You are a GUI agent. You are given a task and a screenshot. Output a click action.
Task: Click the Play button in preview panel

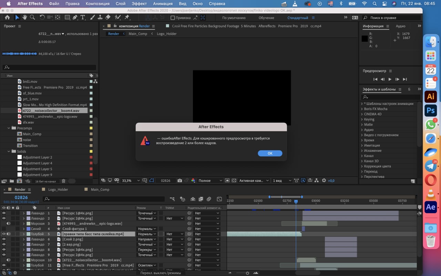(x=390, y=79)
